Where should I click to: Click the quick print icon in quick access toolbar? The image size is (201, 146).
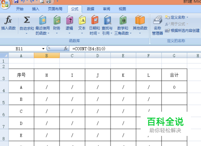pos(49,1)
